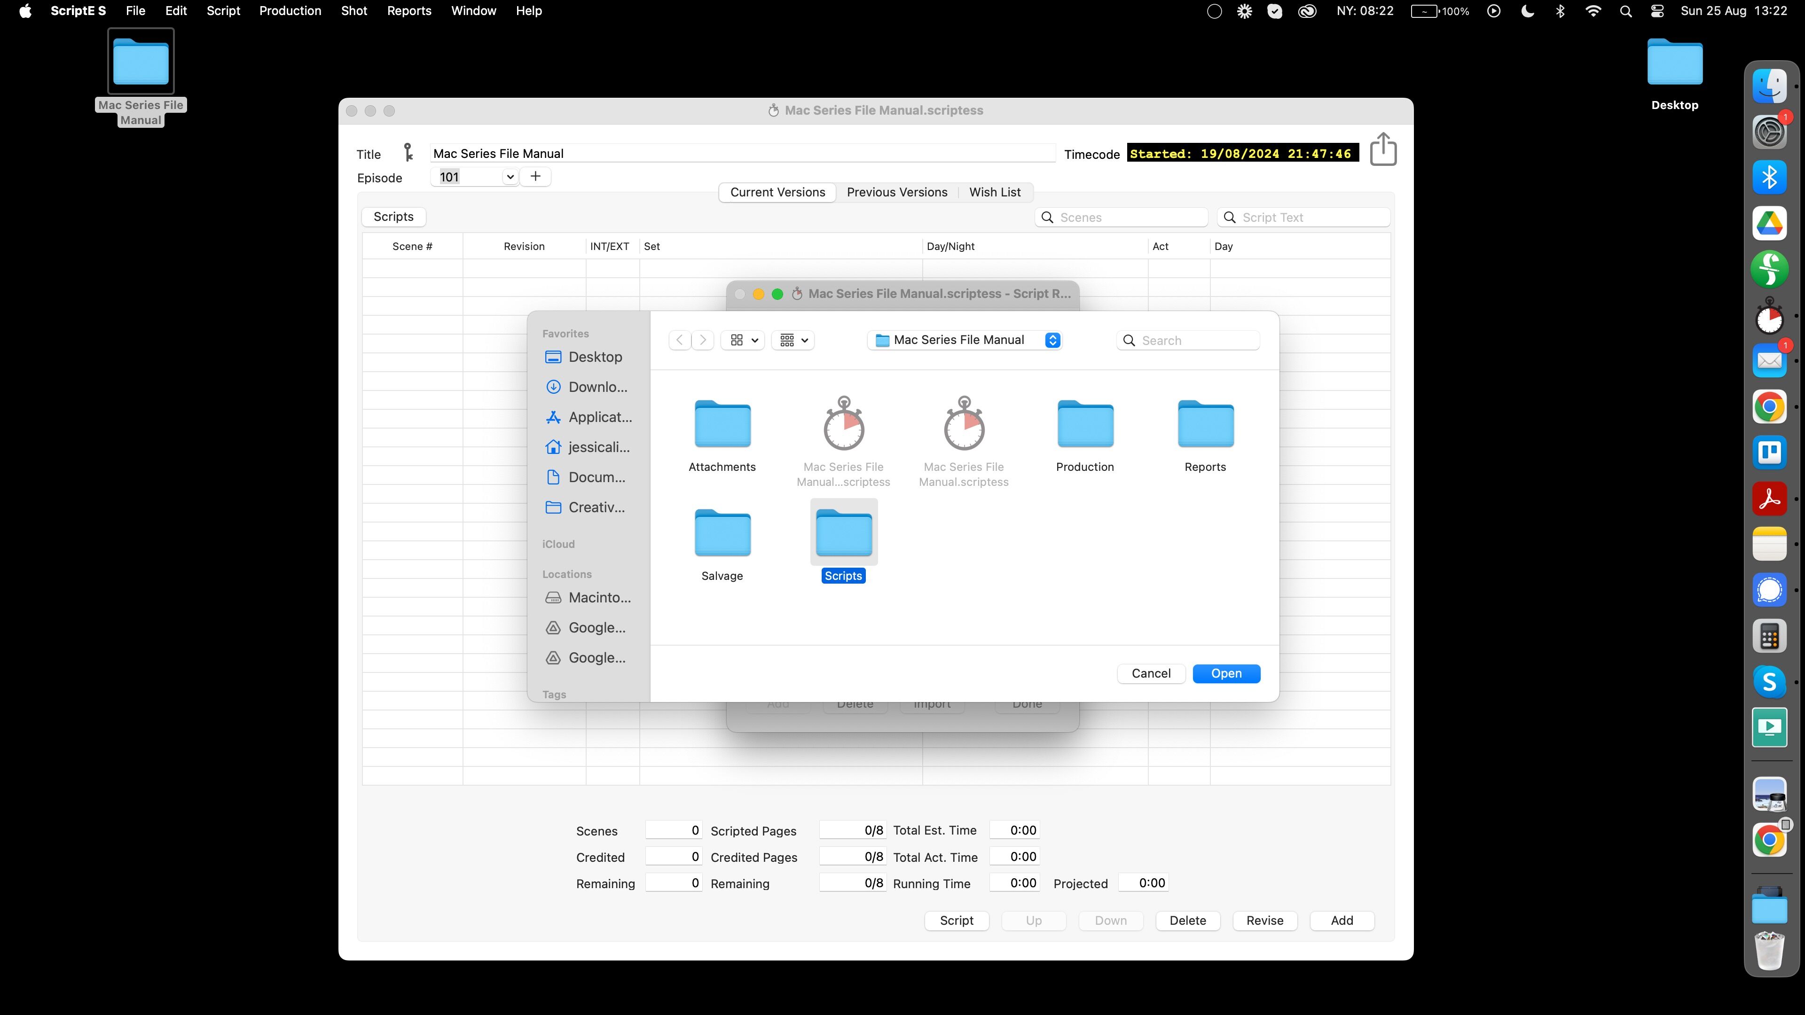Select Desktop in Favorites sidebar

pyautogui.click(x=594, y=357)
